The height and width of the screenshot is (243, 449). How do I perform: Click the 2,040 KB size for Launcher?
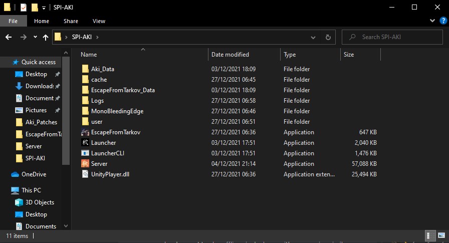pos(366,143)
